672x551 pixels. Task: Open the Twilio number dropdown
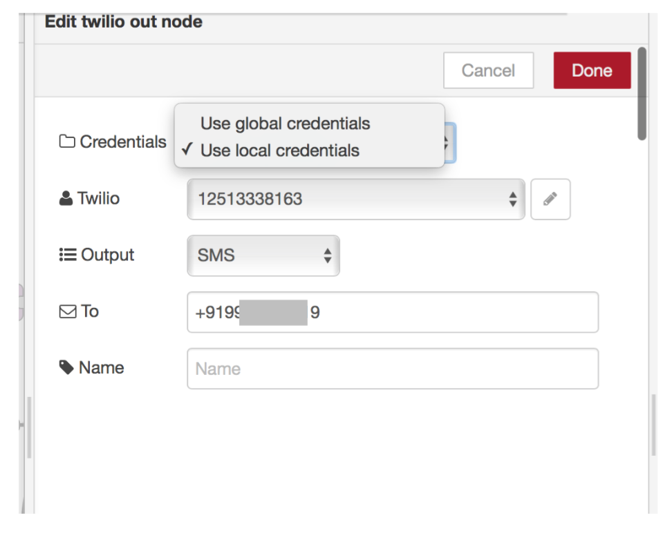click(x=355, y=199)
